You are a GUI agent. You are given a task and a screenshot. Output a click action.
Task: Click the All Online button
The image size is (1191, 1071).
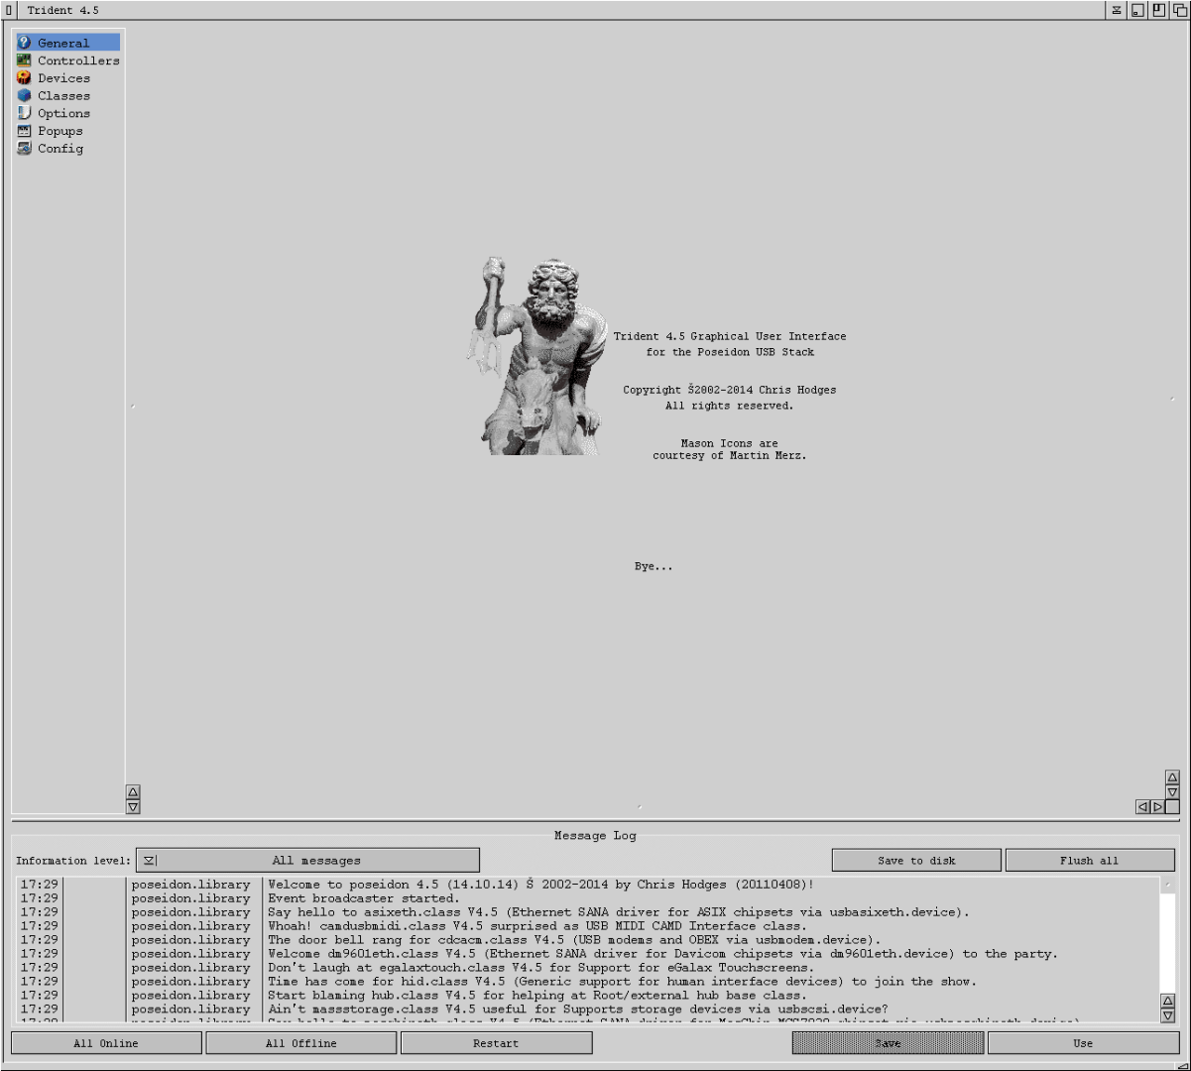tap(106, 1043)
